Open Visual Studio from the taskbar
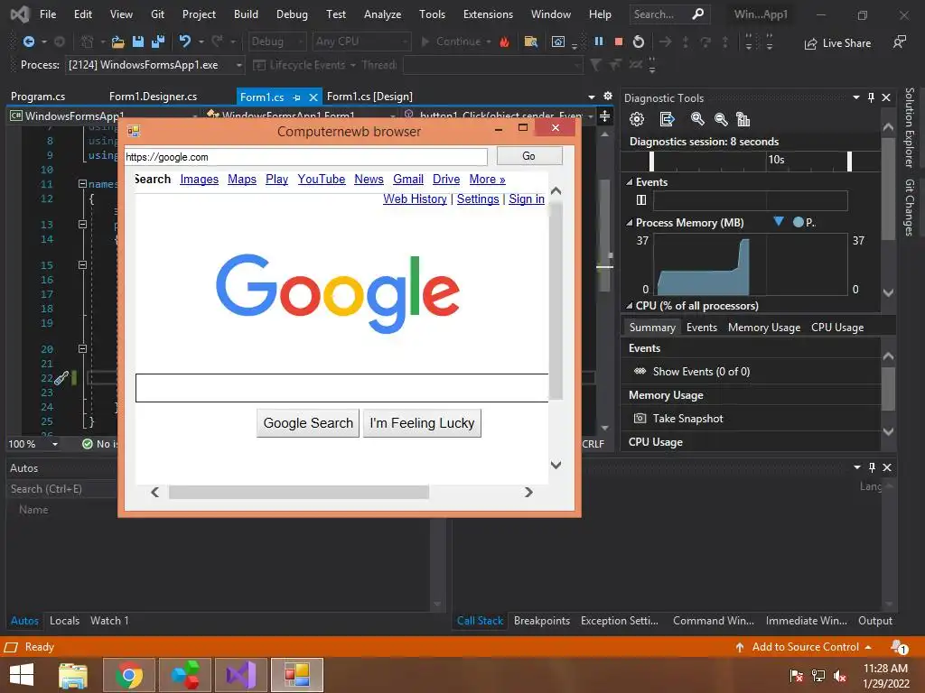This screenshot has width=925, height=693. click(x=241, y=675)
